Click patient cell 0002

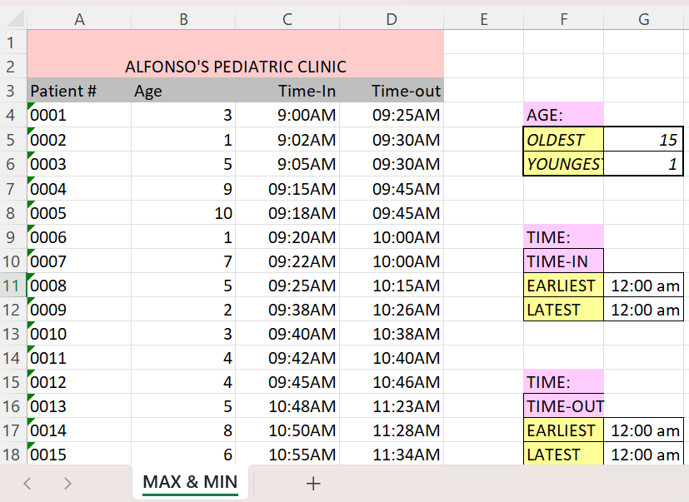79,140
